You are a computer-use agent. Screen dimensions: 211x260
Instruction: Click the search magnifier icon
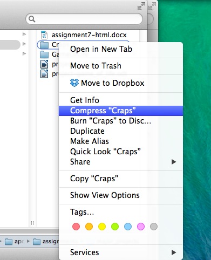coord(32,19)
